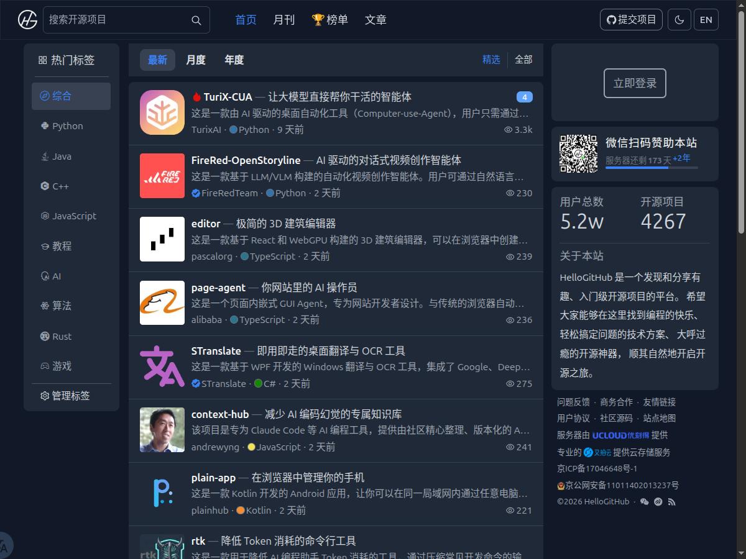The width and height of the screenshot is (746, 559).
Task: Toggle dark mode with moon button
Action: [x=679, y=20]
